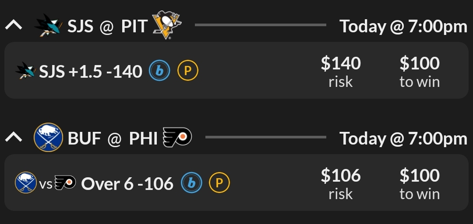Click blue 'b' badge on Over 6 bet
The image size is (473, 224).
191,183
